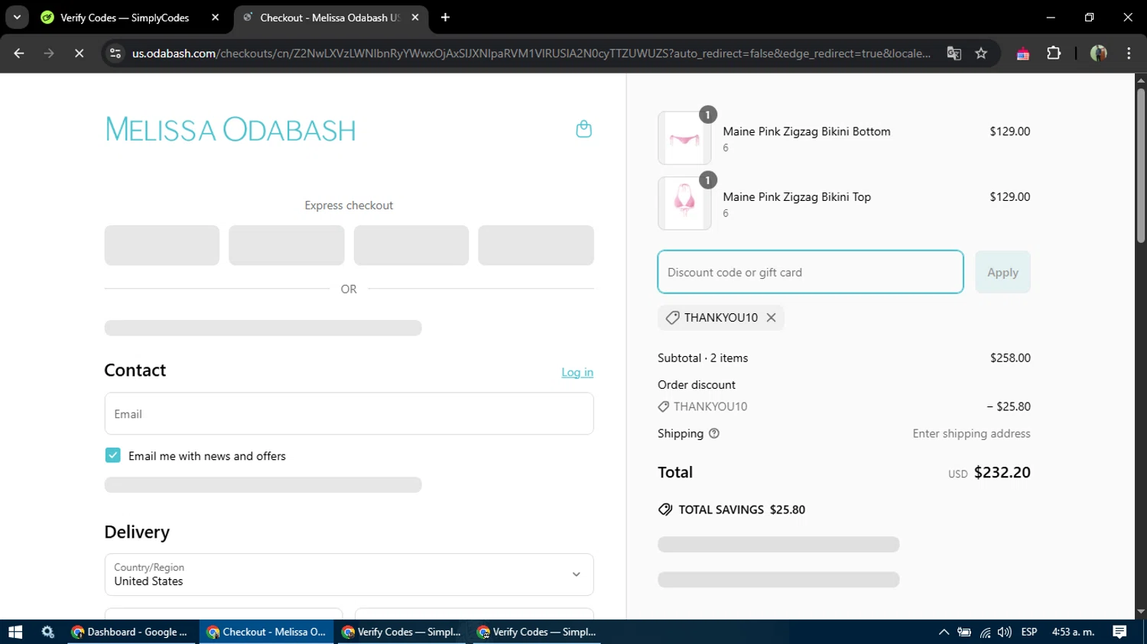
Task: Select the Checkout - Melissa Odabash tab
Action: (x=330, y=18)
